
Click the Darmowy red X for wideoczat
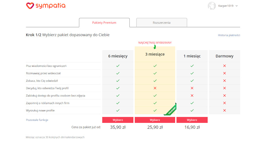coord(224,73)
